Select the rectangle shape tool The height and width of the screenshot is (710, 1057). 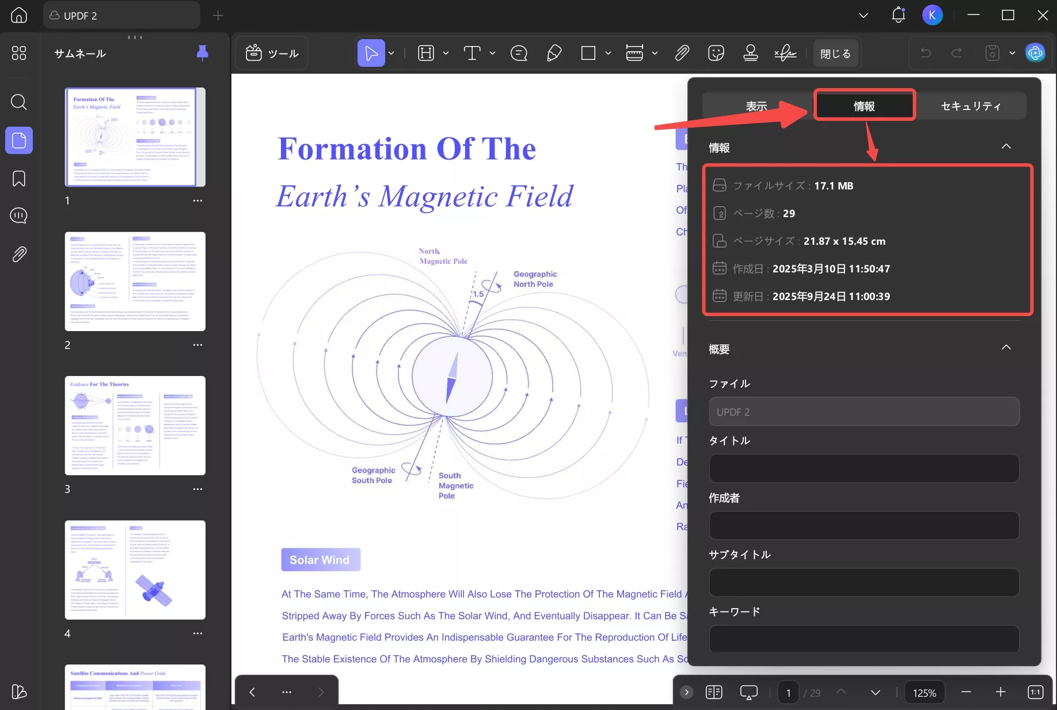(588, 54)
